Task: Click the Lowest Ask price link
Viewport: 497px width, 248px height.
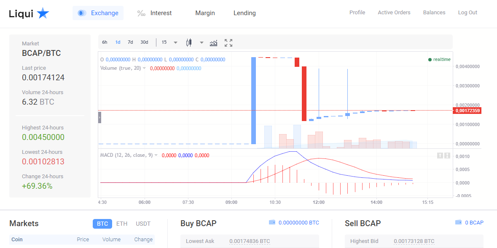Action: tap(250, 241)
